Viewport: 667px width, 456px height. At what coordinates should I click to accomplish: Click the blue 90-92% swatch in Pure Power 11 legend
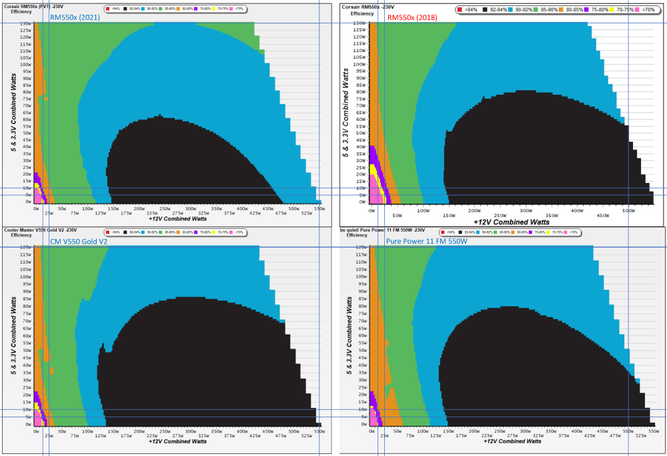(x=478, y=232)
